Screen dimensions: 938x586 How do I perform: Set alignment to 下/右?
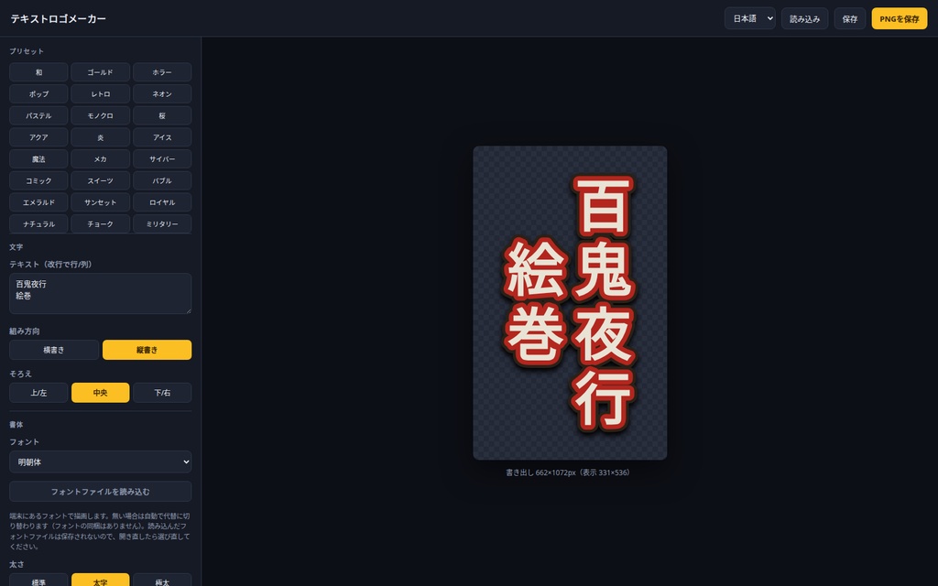[162, 393]
